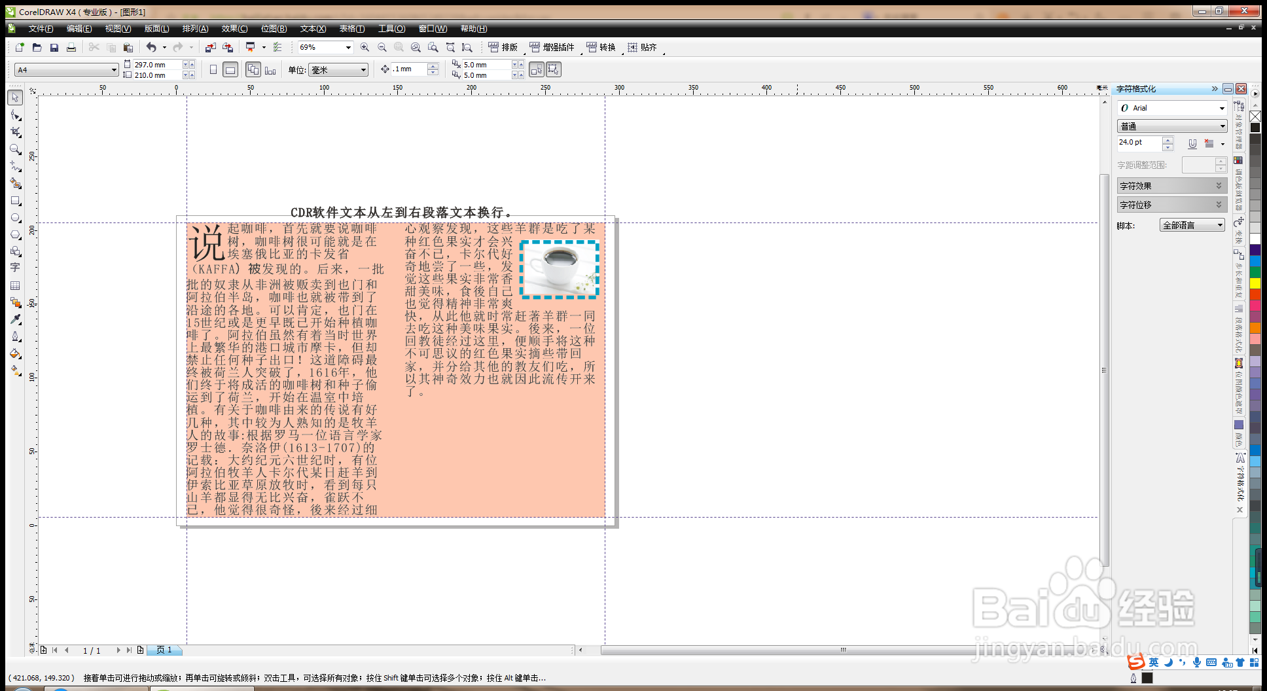Select the Table tool

pos(15,285)
